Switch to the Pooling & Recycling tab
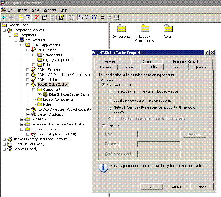 [x=187, y=62]
